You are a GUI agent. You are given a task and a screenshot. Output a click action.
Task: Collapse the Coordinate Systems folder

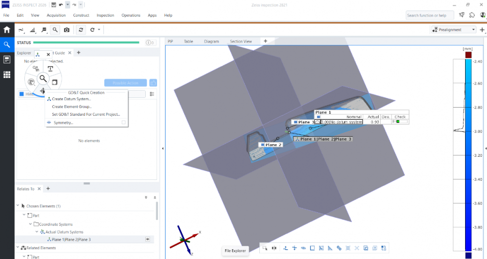point(30,224)
